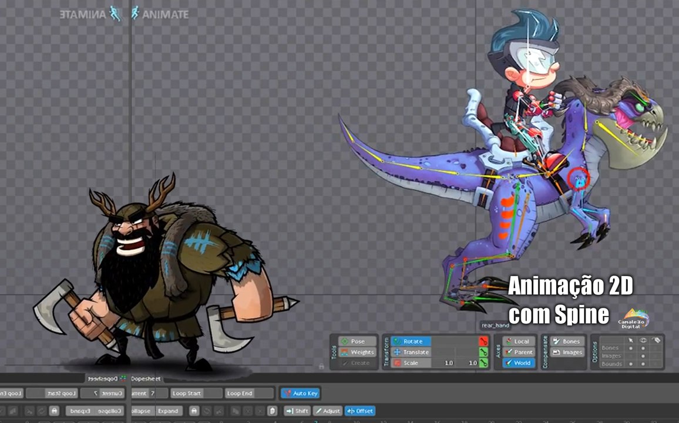Toggle Bones selectable dot in Options
This screenshot has height=423, width=679.
pyautogui.click(x=631, y=348)
